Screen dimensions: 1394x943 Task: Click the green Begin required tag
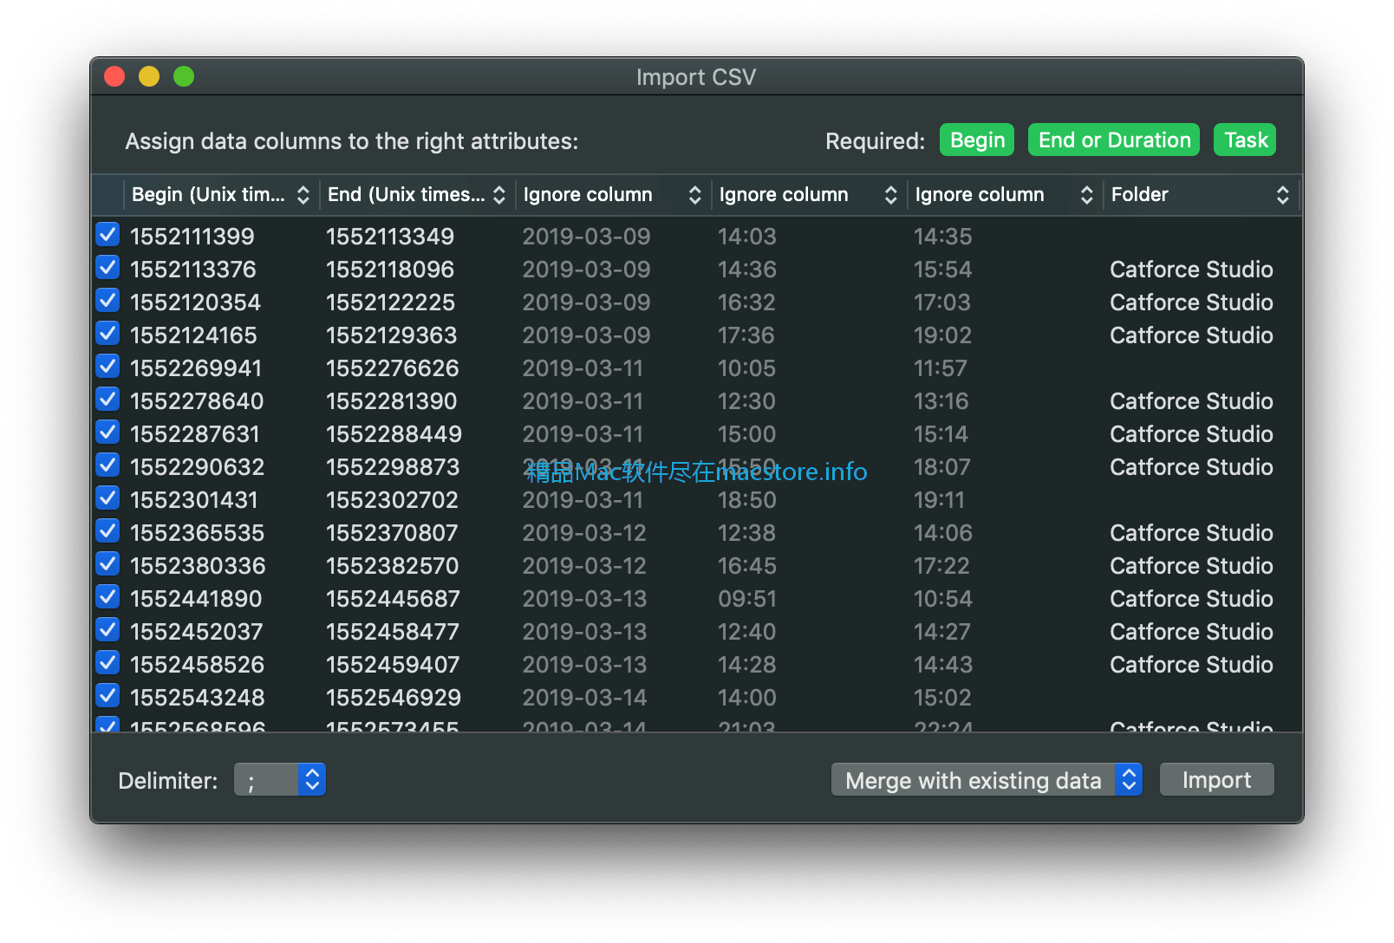point(977,140)
